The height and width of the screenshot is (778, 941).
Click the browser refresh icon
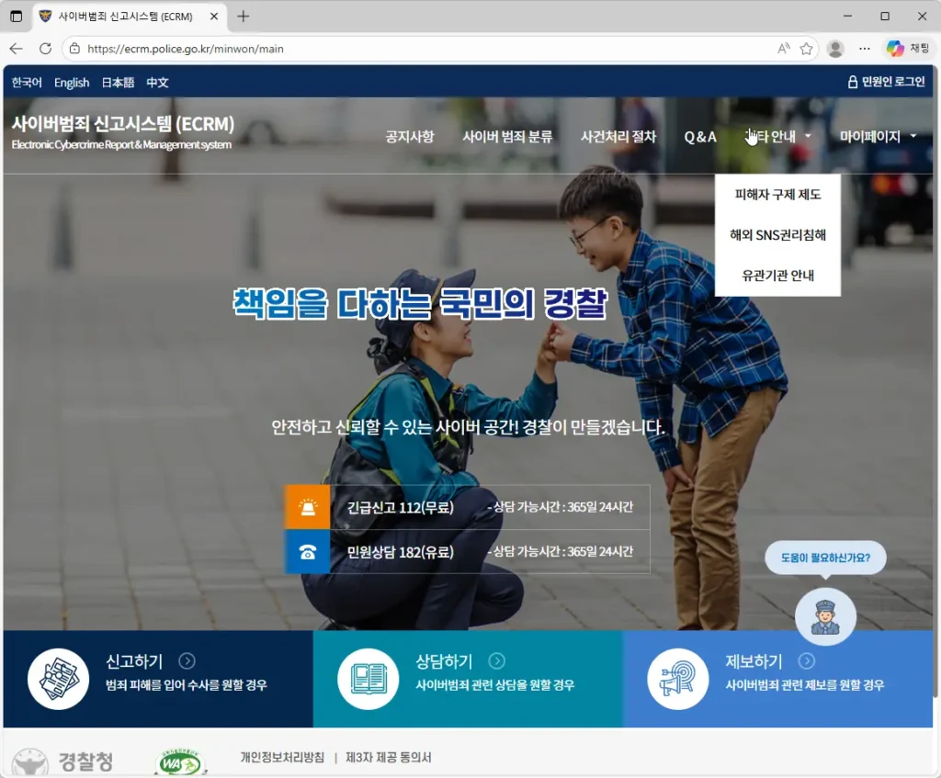tap(46, 48)
